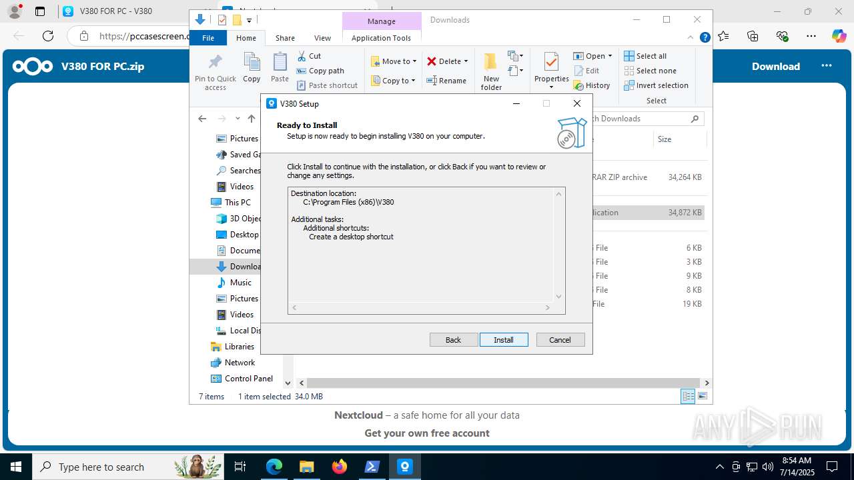This screenshot has width=854, height=480.
Task: Switch to large icons view
Action: click(702, 397)
